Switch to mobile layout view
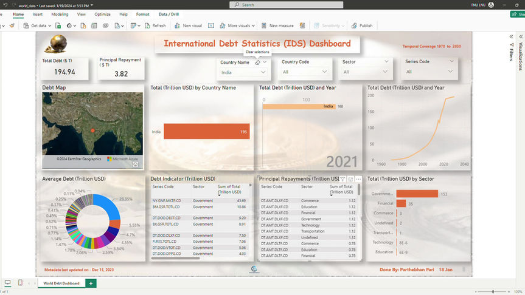 click(x=20, y=283)
